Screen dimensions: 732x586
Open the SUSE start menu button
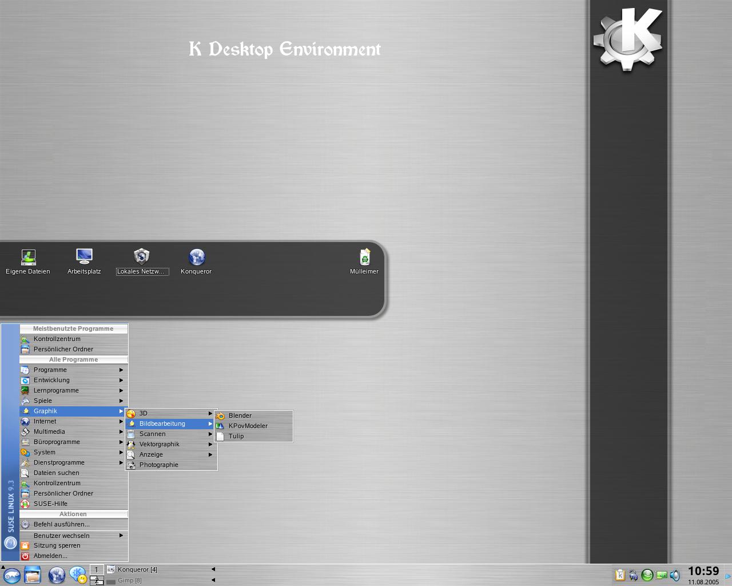pyautogui.click(x=11, y=575)
